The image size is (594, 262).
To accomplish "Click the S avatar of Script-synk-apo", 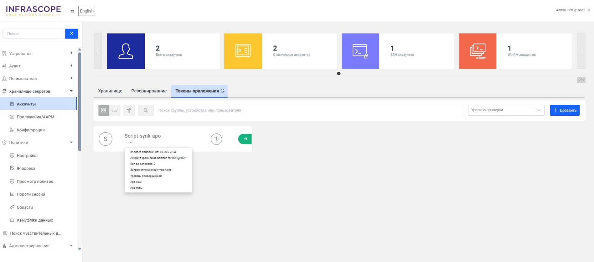I will (106, 139).
